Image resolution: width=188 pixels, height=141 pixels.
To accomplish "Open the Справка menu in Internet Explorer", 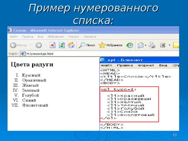I will [90, 36].
